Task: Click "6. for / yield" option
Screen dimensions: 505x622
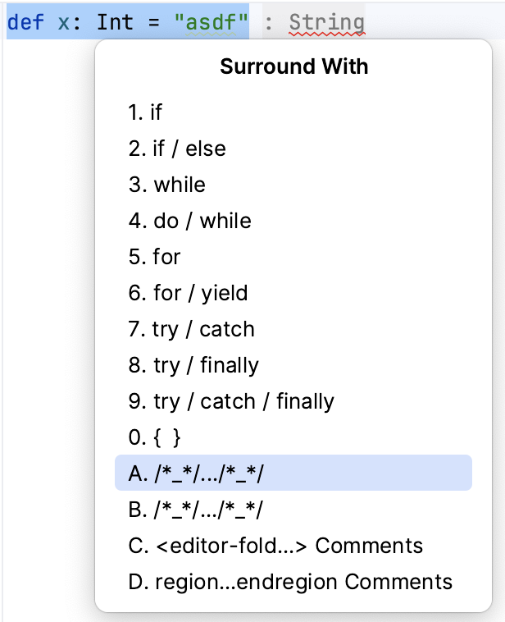Action: pyautogui.click(x=188, y=293)
